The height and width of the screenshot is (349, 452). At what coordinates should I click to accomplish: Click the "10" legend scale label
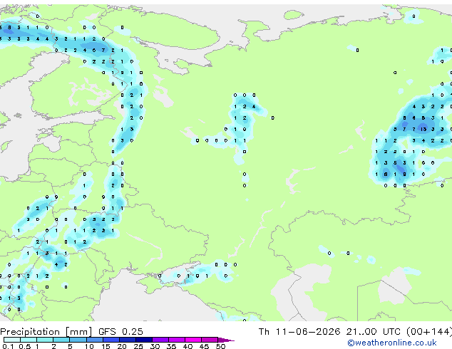(x=89, y=346)
